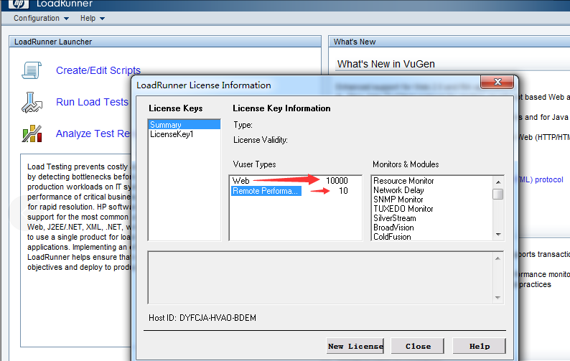Open the Create/Edit Scripts link
The width and height of the screenshot is (570, 361).
pyautogui.click(x=98, y=70)
